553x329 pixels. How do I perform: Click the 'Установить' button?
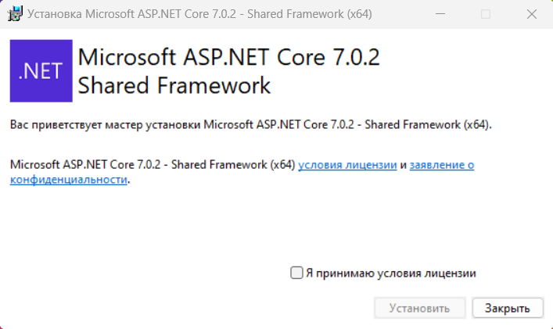[420, 308]
